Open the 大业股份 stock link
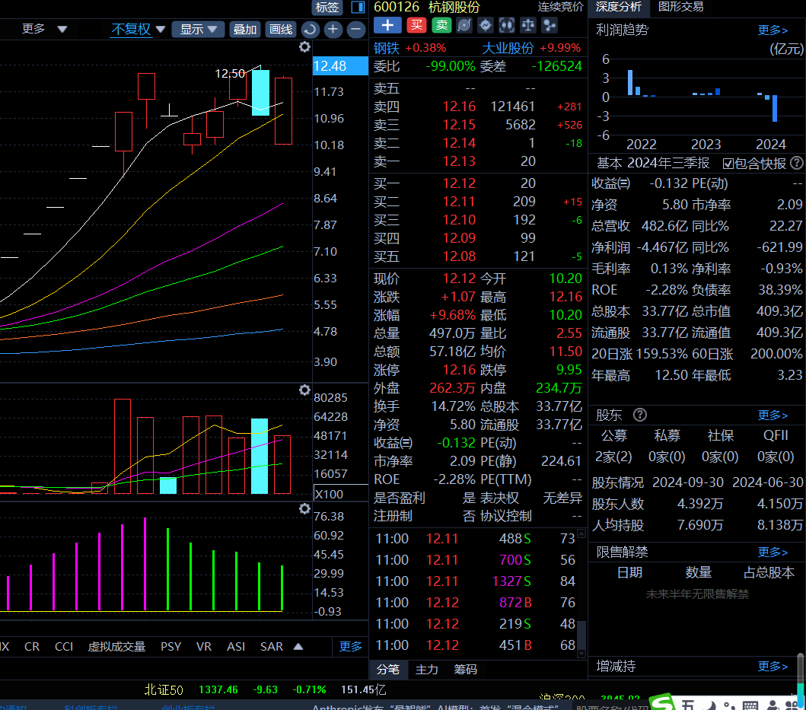 (x=508, y=48)
